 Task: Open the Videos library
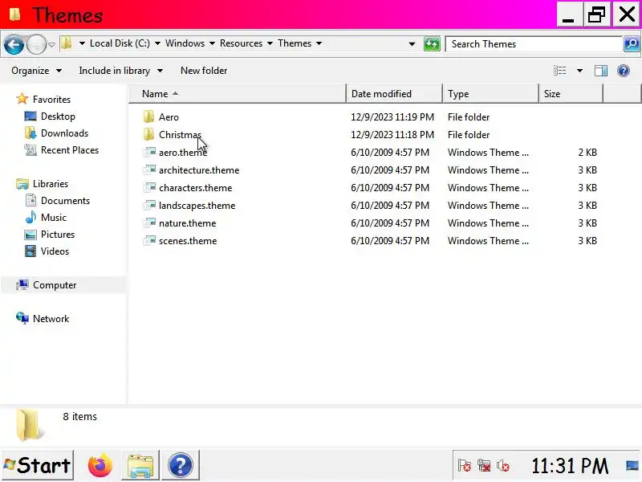[55, 251]
